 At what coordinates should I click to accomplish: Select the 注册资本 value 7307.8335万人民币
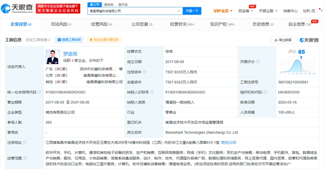click(x=181, y=72)
